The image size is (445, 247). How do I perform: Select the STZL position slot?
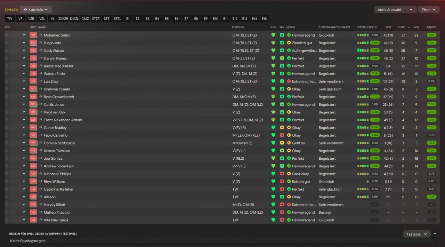(x=118, y=19)
